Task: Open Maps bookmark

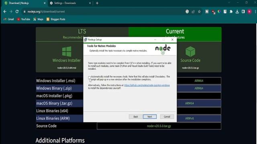Action: 38,19
